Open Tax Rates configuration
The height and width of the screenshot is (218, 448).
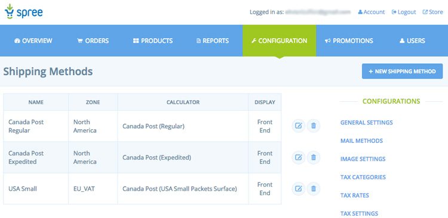click(x=355, y=195)
